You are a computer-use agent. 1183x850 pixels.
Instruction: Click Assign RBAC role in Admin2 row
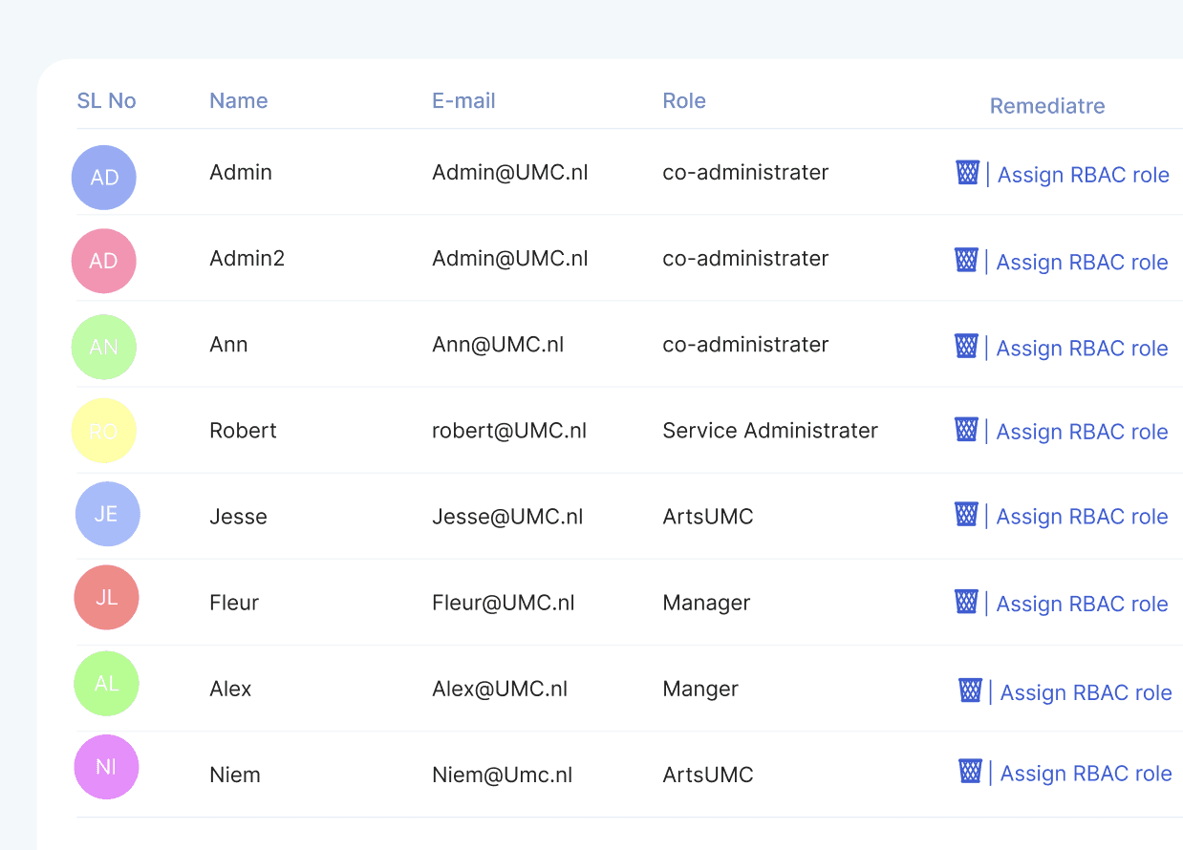pyautogui.click(x=1083, y=263)
